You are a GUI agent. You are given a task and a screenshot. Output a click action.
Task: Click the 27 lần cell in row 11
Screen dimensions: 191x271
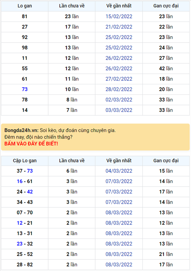click(x=166, y=58)
